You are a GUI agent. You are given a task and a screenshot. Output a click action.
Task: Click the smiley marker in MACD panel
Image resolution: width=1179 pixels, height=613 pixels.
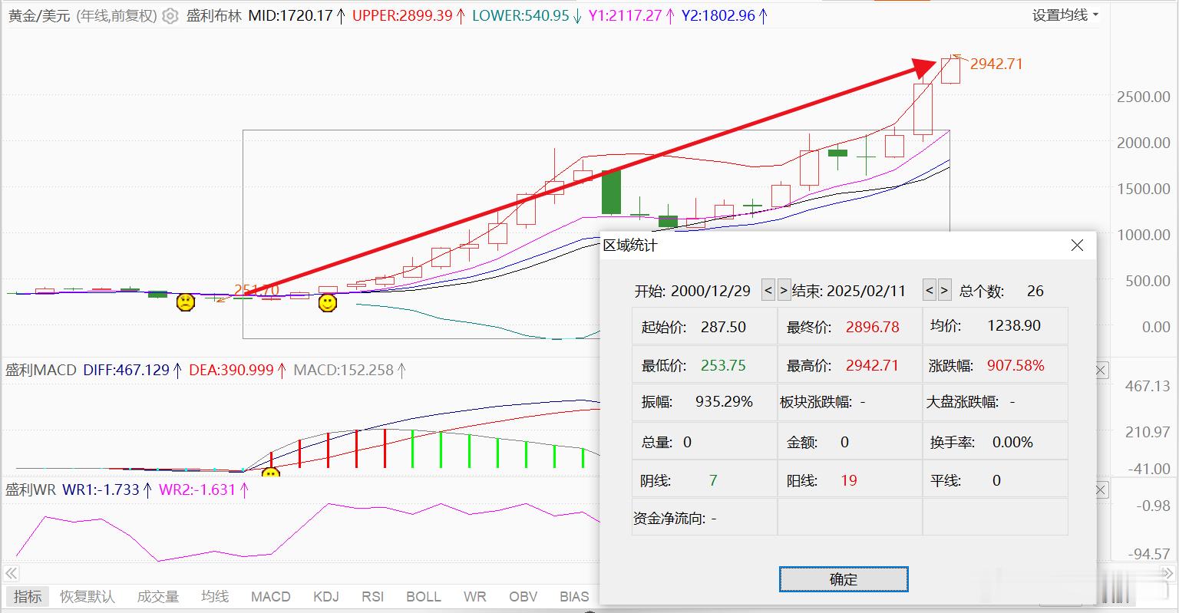(270, 473)
